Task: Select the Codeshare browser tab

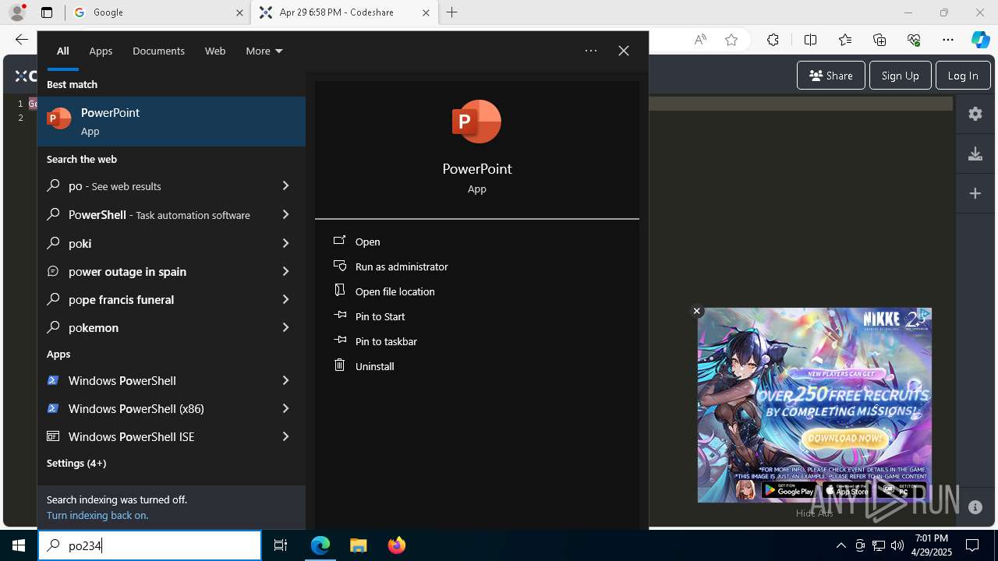Action: click(x=345, y=12)
